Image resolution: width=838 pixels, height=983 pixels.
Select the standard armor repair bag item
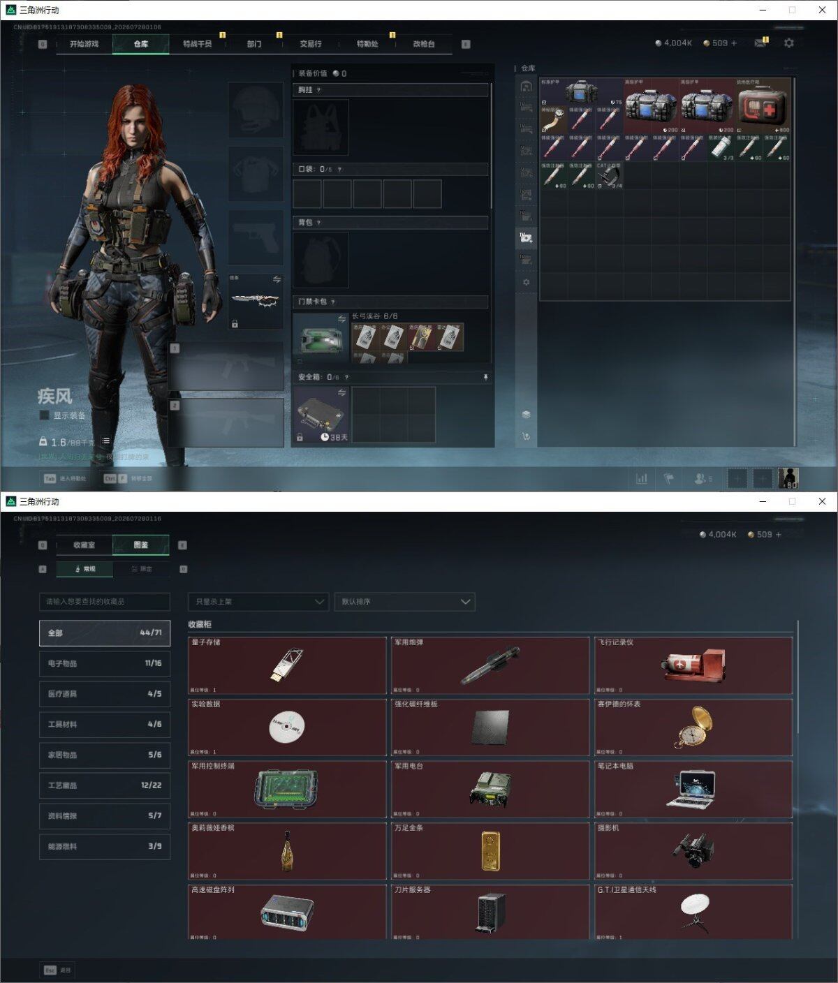581,92
